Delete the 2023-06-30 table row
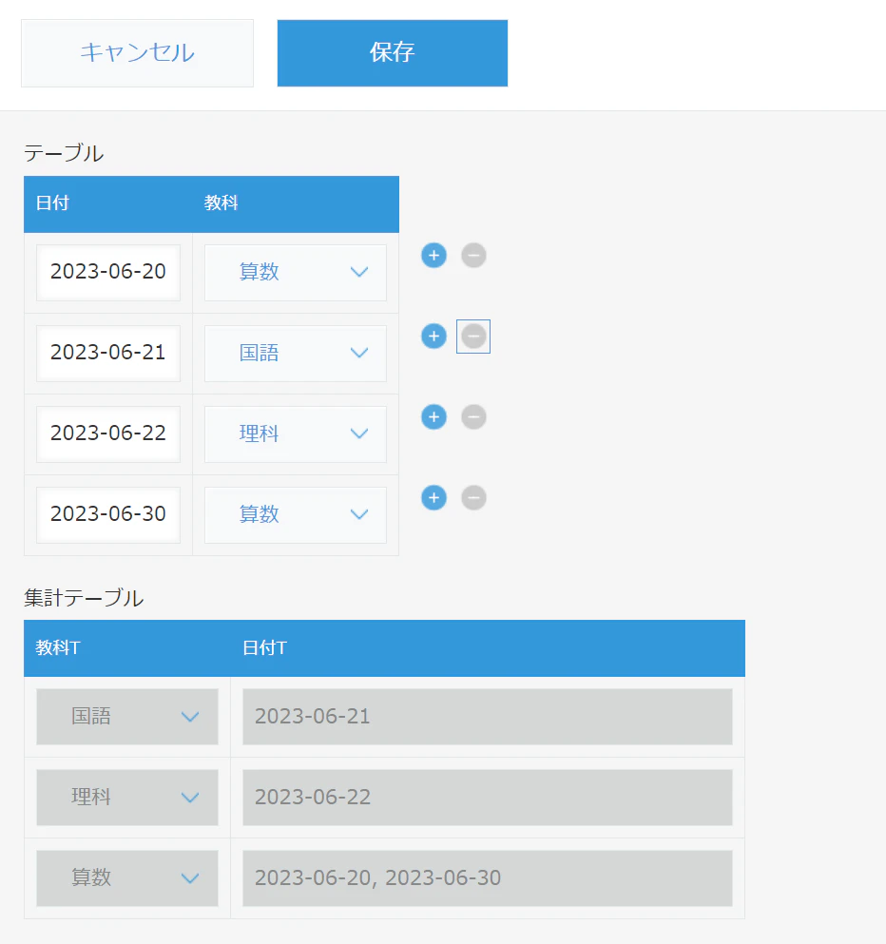This screenshot has width=886, height=944. pyautogui.click(x=473, y=497)
